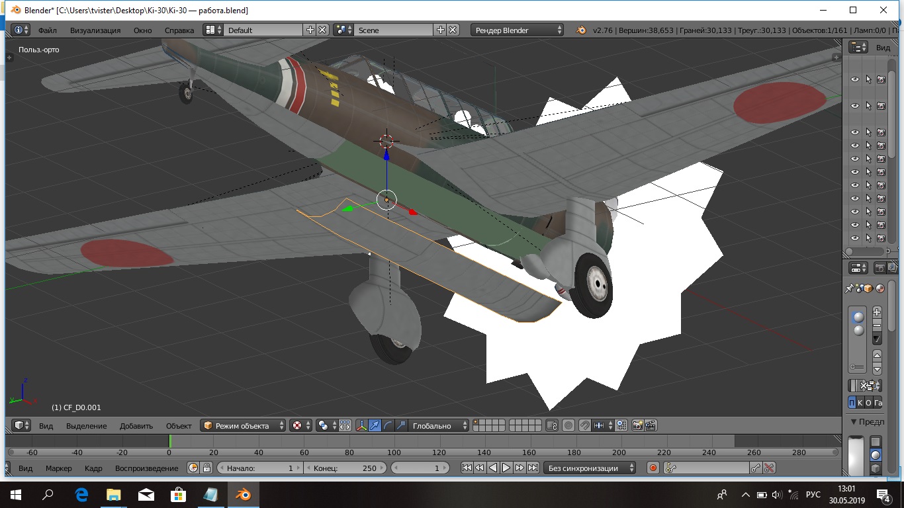Open the 'Выделение' menu in 3D view
The image size is (904, 508).
point(86,426)
